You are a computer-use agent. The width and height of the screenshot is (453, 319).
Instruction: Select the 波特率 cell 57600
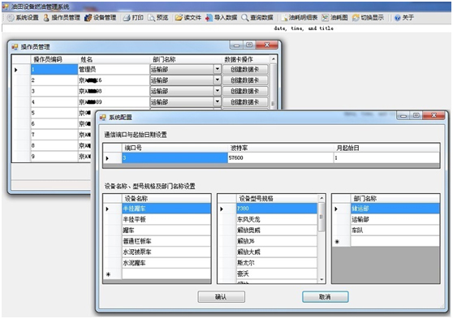[x=281, y=158]
